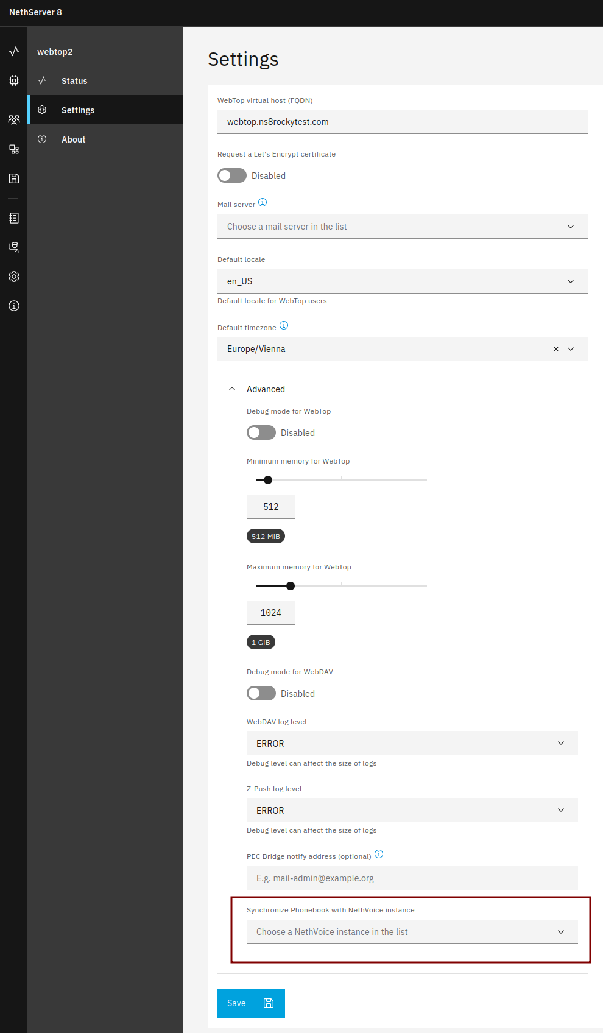Viewport: 603px width, 1033px height.
Task: Toggle Debug mode for WebDAV
Action: pos(261,693)
